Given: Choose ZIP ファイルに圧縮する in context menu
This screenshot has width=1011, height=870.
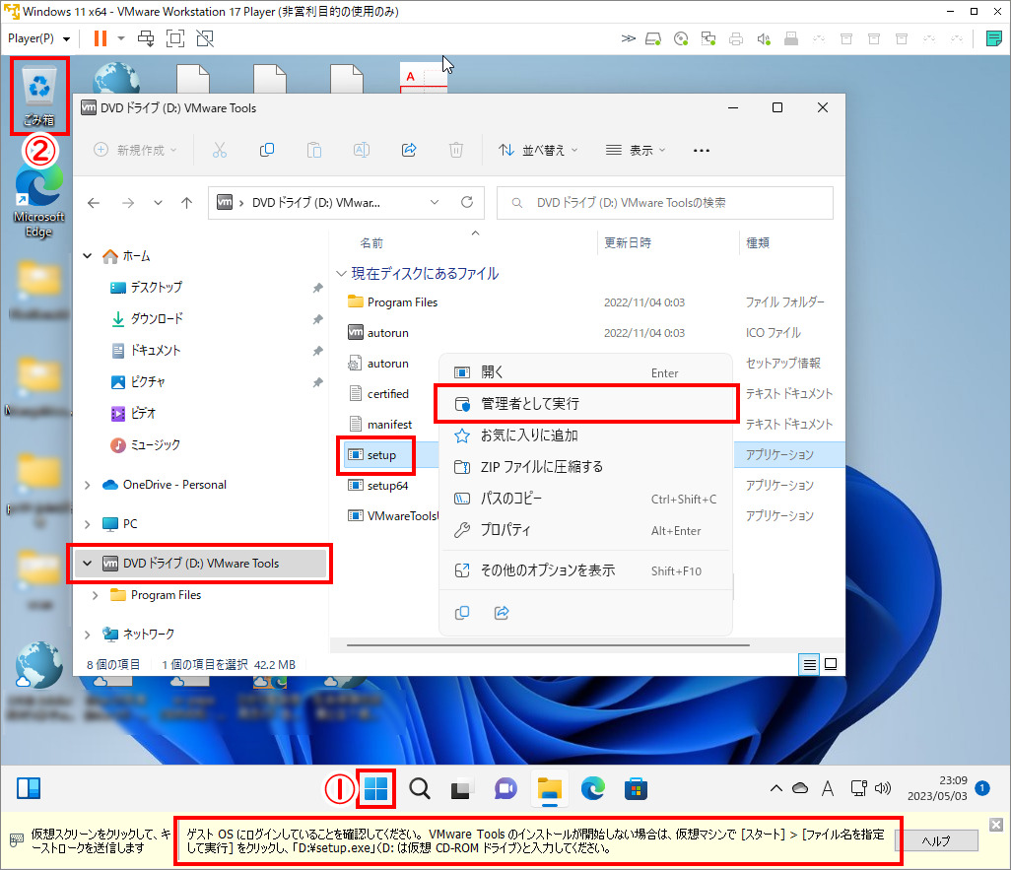Looking at the screenshot, I should (585, 467).
